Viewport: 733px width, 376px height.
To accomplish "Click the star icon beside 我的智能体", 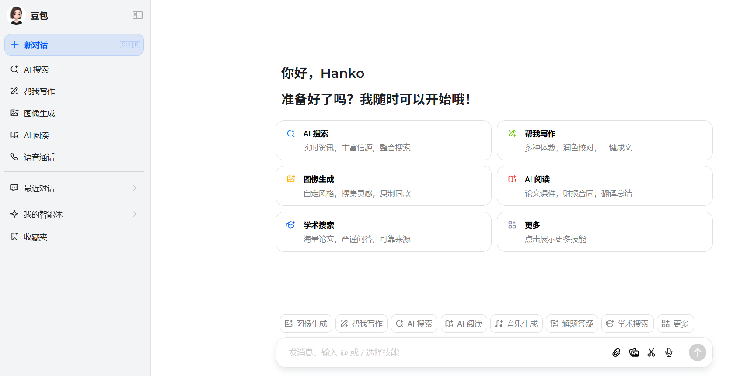I will pos(14,214).
